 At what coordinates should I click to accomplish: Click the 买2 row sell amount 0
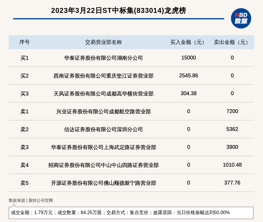(x=232, y=76)
